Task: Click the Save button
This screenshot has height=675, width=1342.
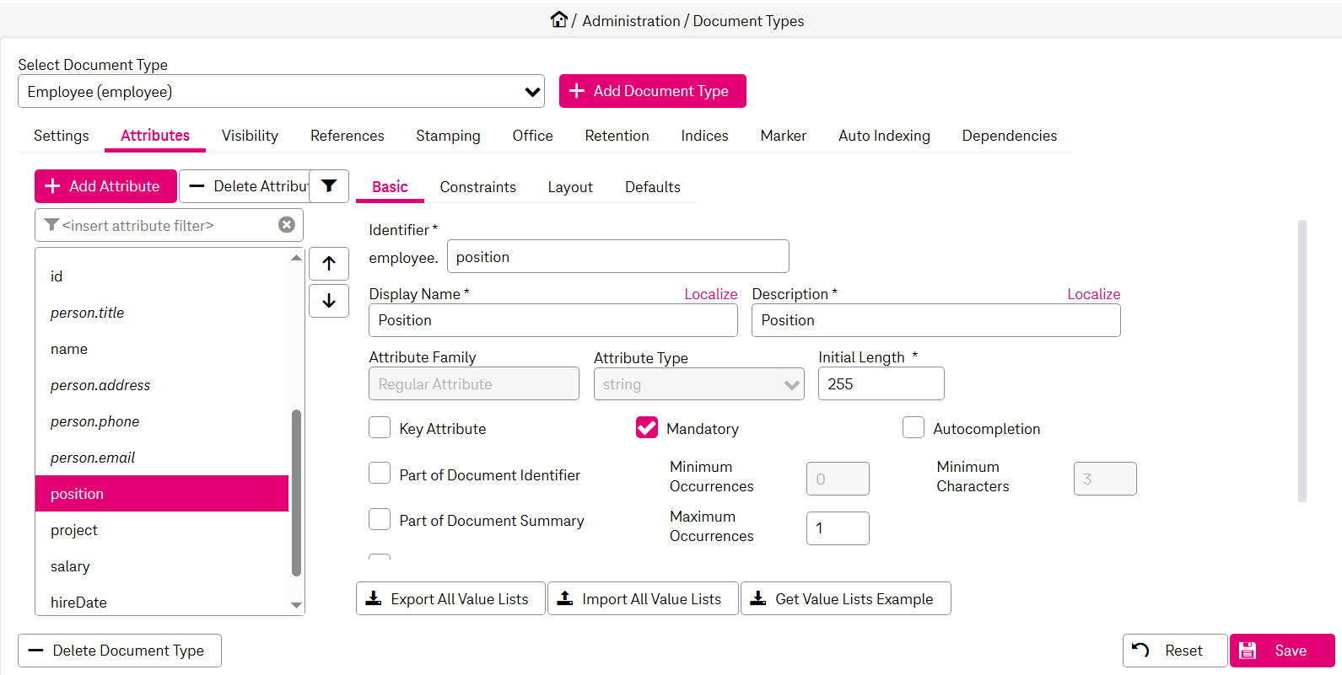Action: [x=1282, y=651]
